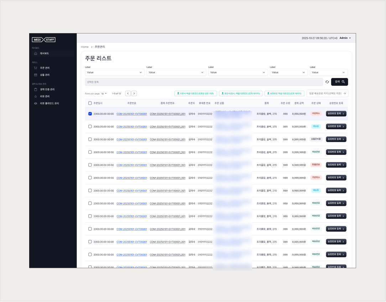
Task: Open the 품목 주문번호 link in the 상품준비중 row
Action: [168, 140]
